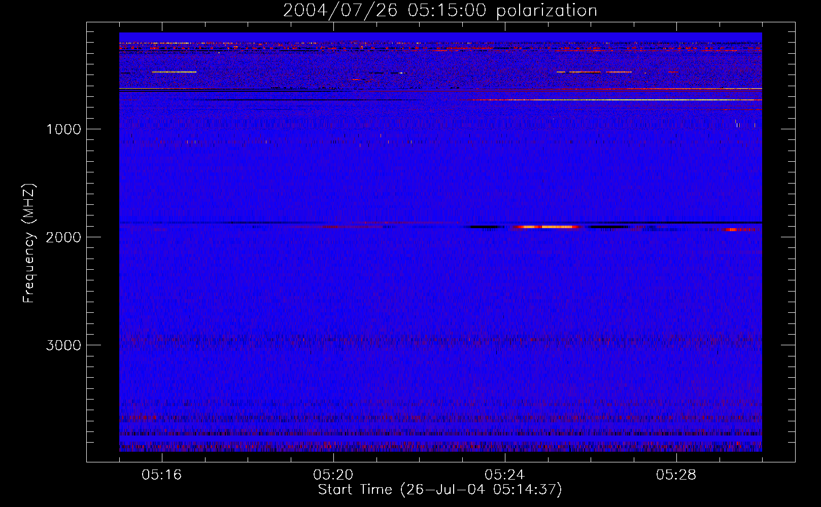Image resolution: width=821 pixels, height=507 pixels.
Task: Click the 'Start Time (26-Jul-04 05:14:37)' label
Action: coord(440,490)
